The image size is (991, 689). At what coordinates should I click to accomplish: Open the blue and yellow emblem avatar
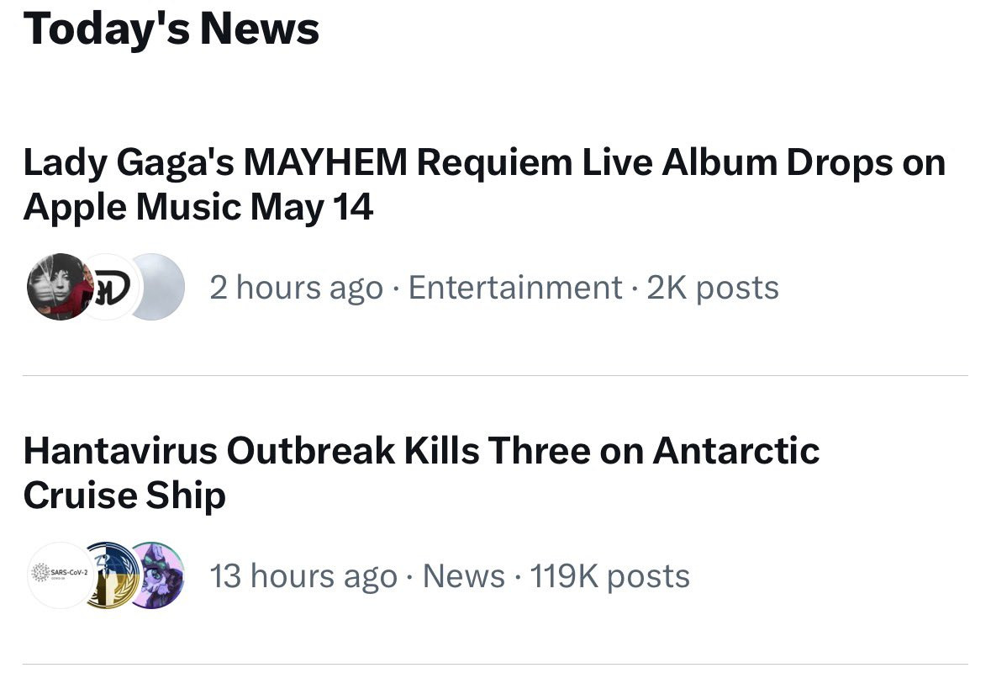point(113,575)
